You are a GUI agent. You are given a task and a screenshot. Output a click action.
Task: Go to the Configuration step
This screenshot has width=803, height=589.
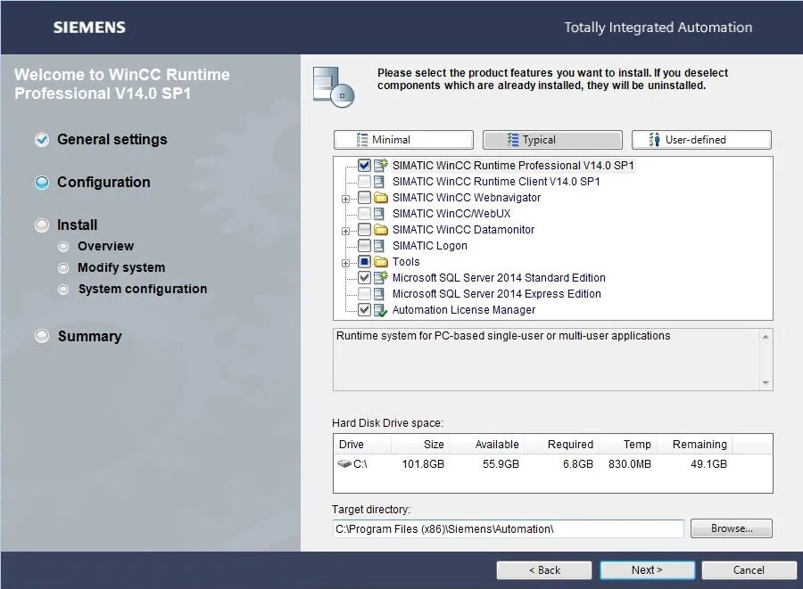103,183
